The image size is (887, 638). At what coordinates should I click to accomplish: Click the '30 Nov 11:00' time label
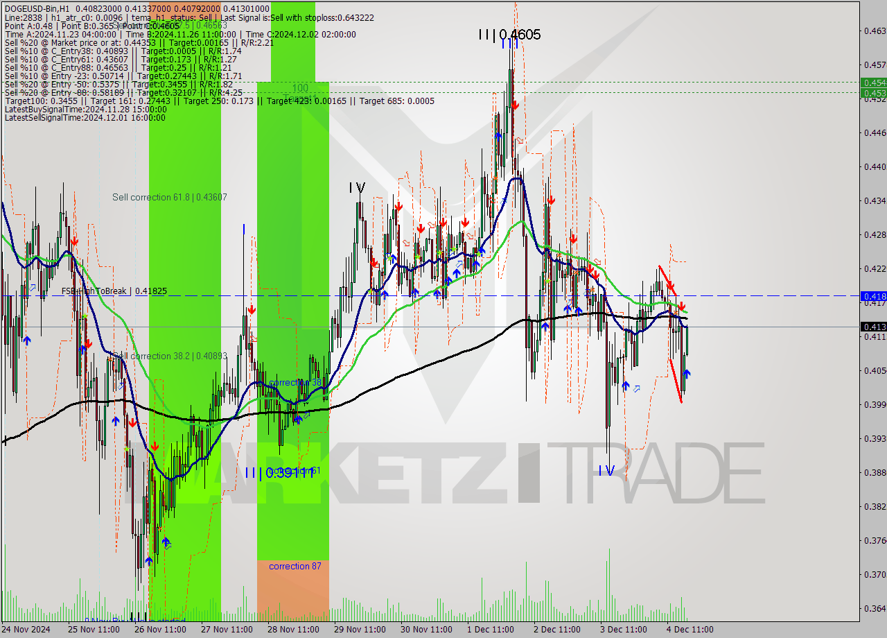[x=425, y=630]
